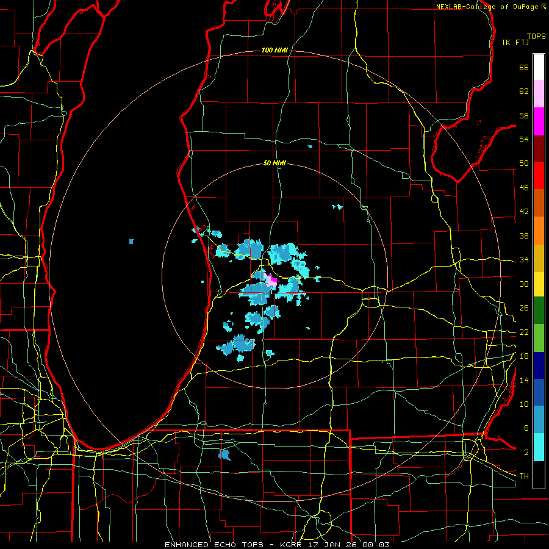549x549 pixels.
Task: Click the gold legend swatch
Action: 539,258
